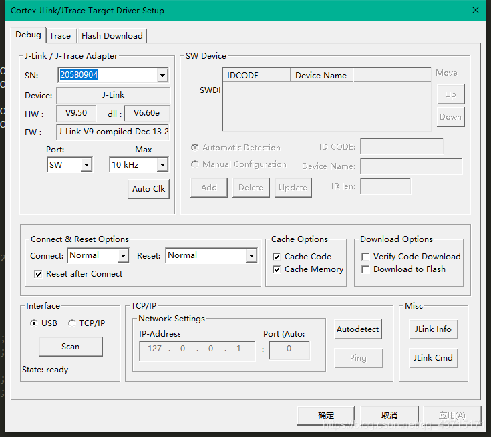Viewport: 491px width, 437px height.
Task: Click the Down move button
Action: pos(451,117)
